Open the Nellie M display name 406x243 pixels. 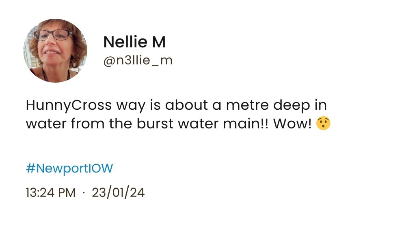pos(134,42)
